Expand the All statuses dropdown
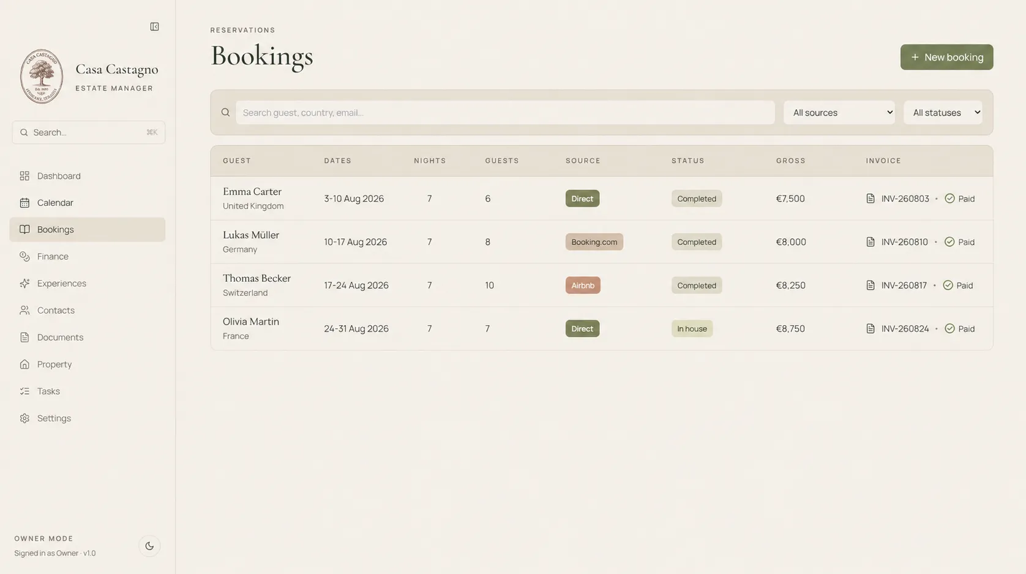Viewport: 1026px width, 574px height. point(943,112)
